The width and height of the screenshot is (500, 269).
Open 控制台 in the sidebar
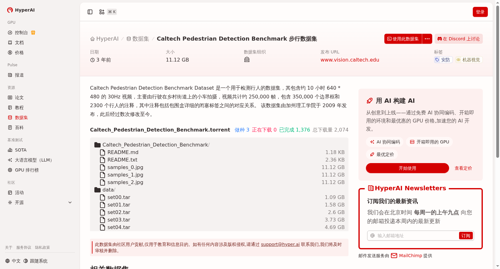point(21,32)
